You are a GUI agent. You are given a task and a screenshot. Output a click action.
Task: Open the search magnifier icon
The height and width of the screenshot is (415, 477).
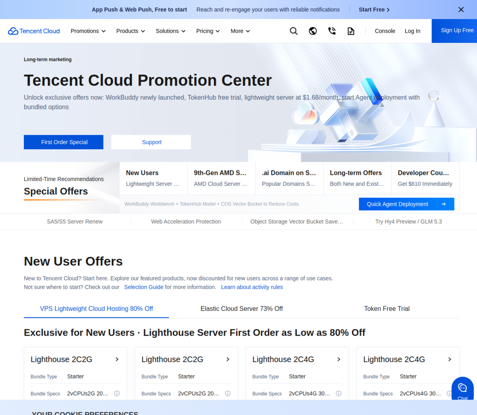pyautogui.click(x=294, y=31)
